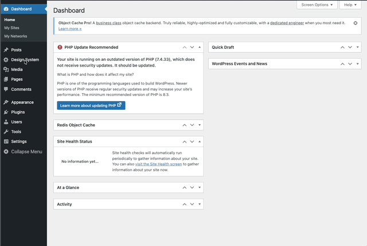Expand the Help dropdown tab
This screenshot has width=367, height=246.
pos(350,5)
